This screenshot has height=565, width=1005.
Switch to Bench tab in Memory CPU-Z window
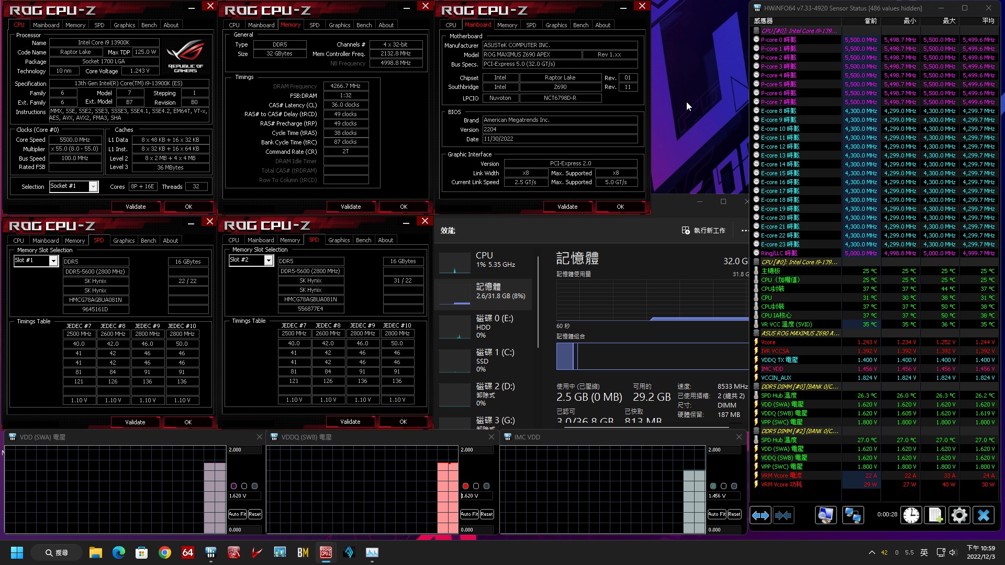(x=364, y=25)
